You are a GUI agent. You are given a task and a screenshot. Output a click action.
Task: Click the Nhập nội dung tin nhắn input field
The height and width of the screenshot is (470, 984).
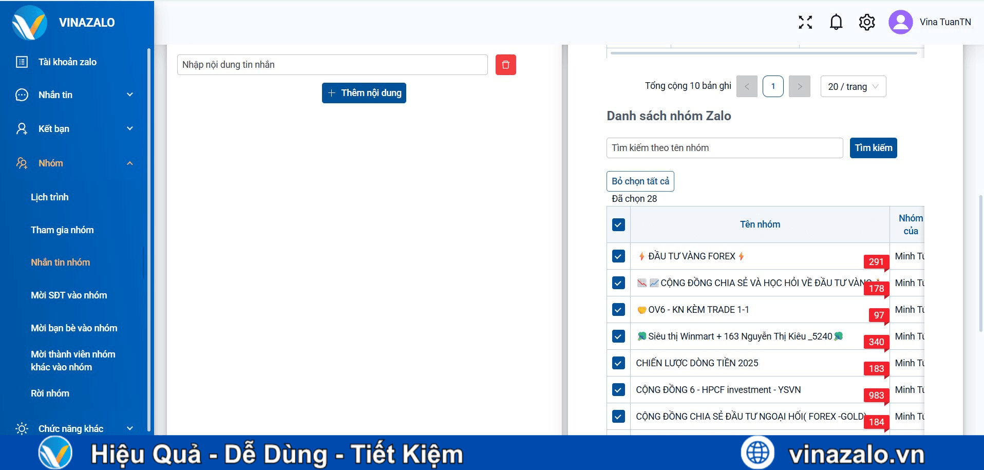click(x=332, y=64)
